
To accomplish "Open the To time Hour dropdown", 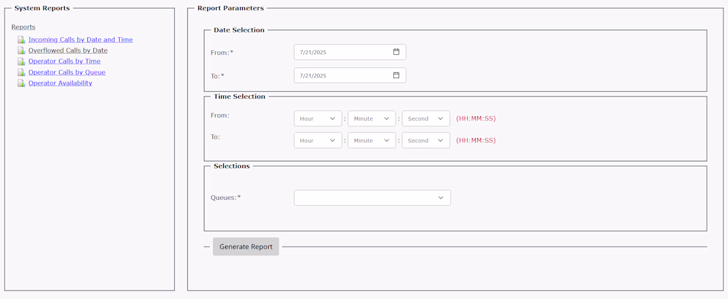I will click(x=318, y=140).
